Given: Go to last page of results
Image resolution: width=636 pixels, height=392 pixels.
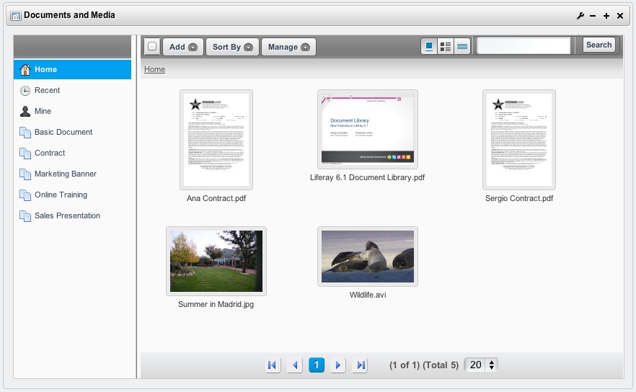Looking at the screenshot, I should (361, 365).
